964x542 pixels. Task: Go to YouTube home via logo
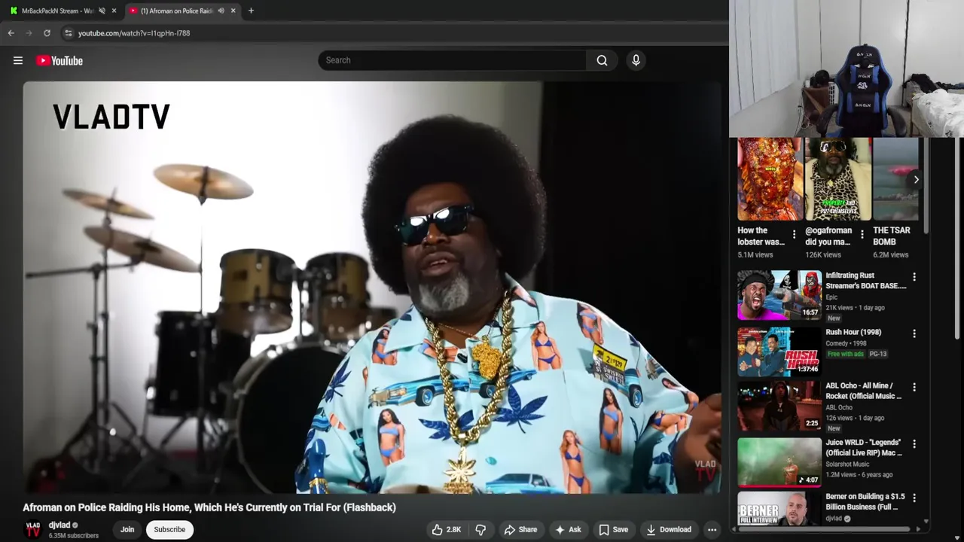(59, 61)
